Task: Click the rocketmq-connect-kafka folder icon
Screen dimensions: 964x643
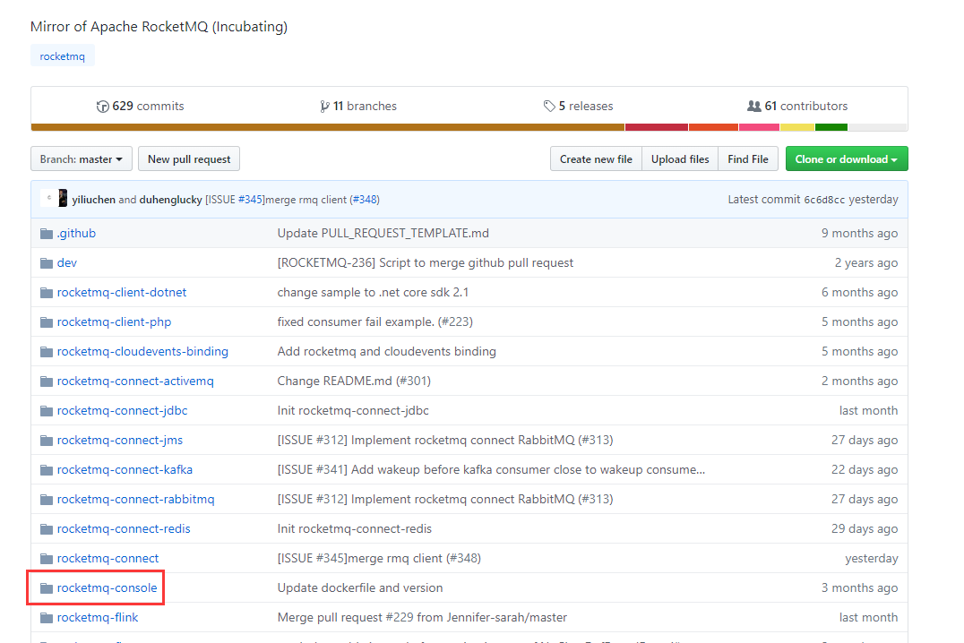Action: click(x=47, y=469)
